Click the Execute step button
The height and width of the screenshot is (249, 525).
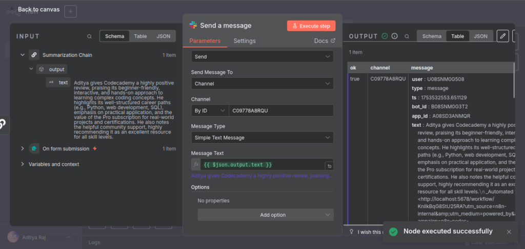click(x=311, y=26)
